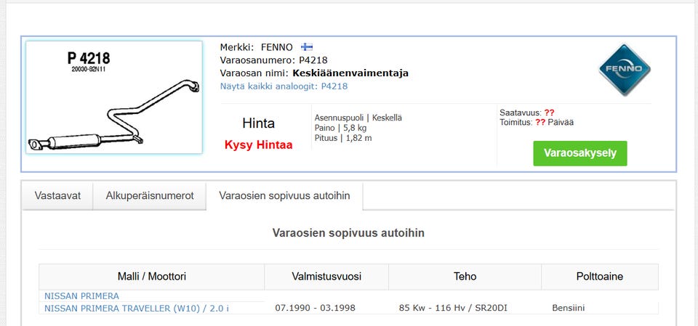Switch to the Alkuperäisnumerot tab
The width and height of the screenshot is (698, 326).
coord(150,196)
